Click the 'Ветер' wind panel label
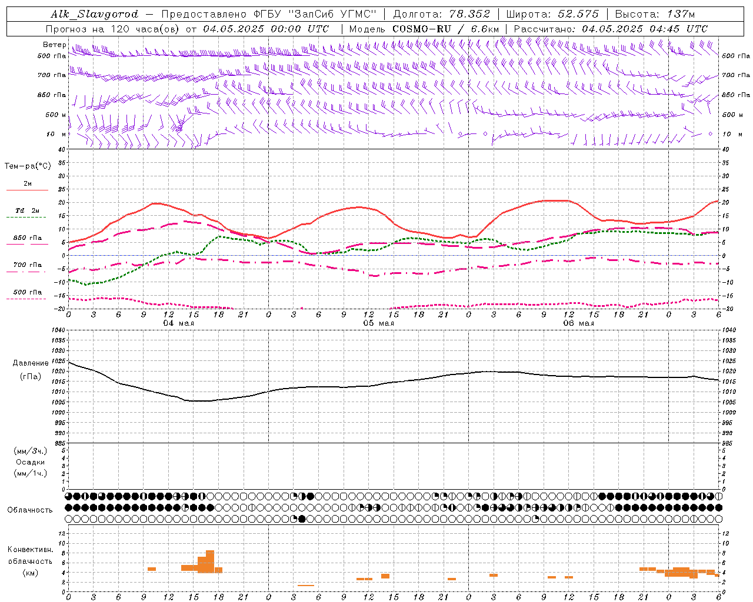Image resolution: width=753 pixels, height=602 pixels. click(54, 45)
